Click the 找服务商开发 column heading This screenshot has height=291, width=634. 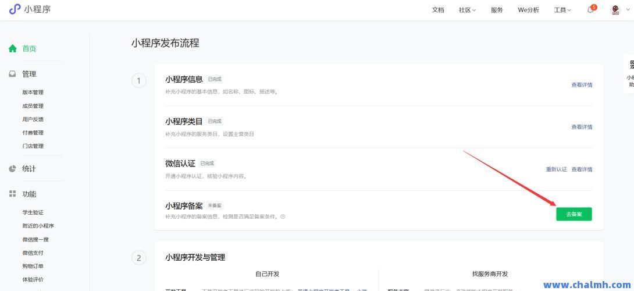490,274
